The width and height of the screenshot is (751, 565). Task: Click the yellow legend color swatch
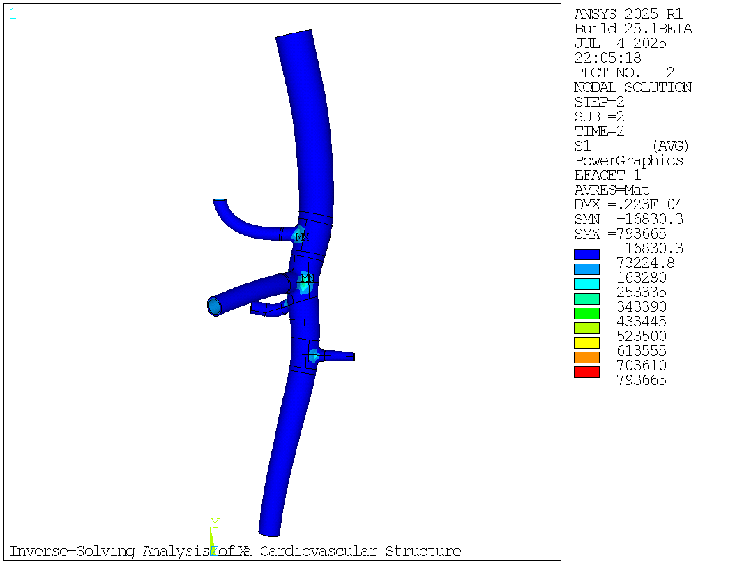coord(586,342)
